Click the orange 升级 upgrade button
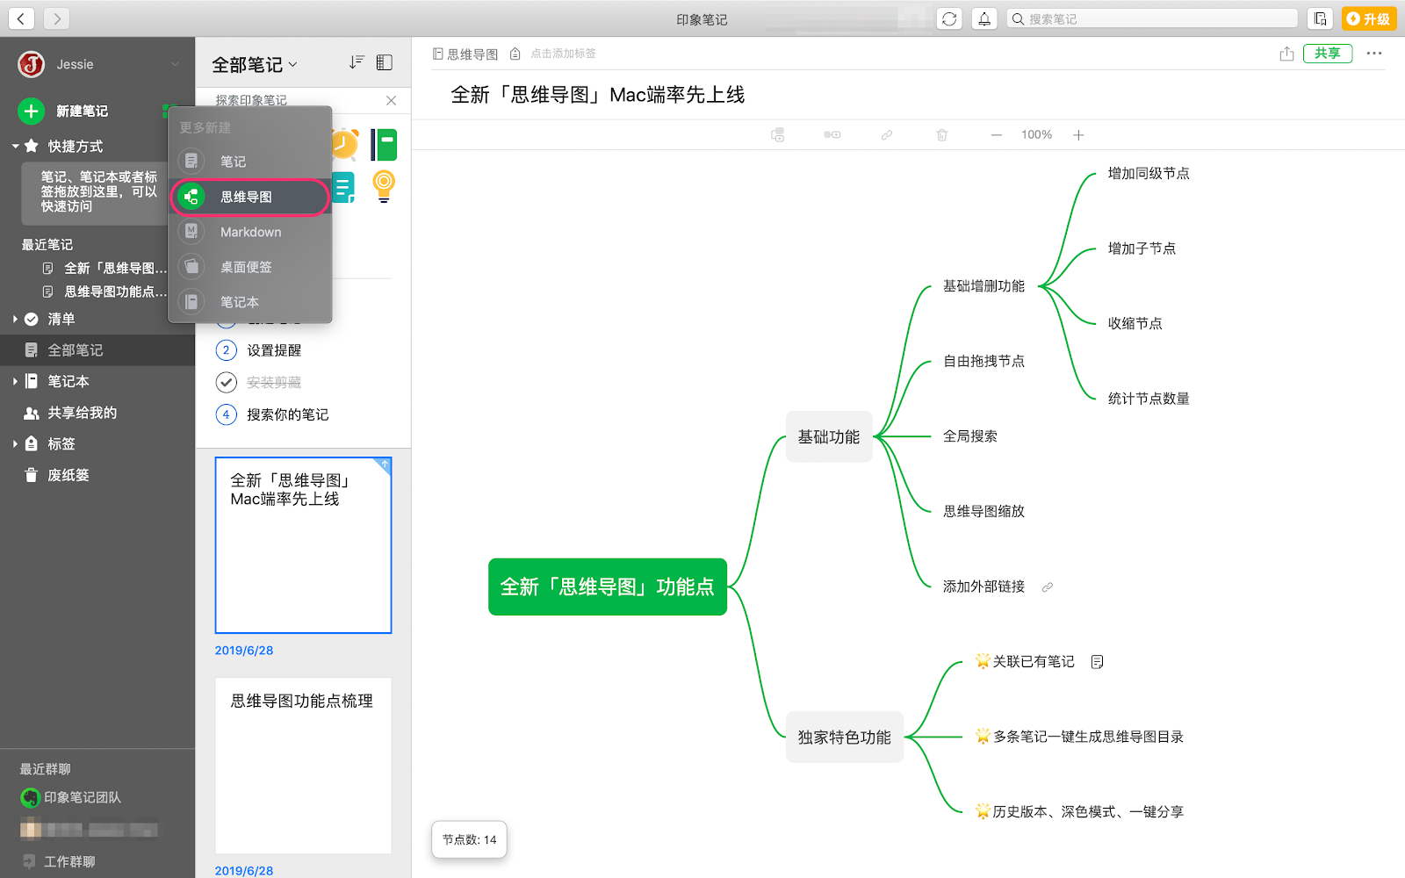Viewport: 1405px width, 878px height. pyautogui.click(x=1368, y=18)
